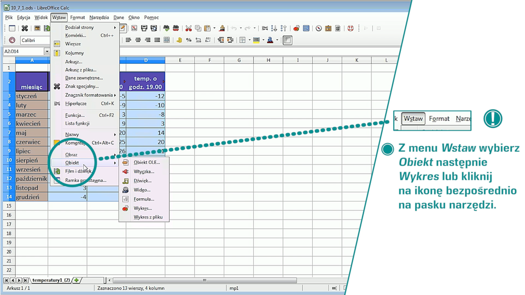Click the Wykres chart icon in submenu
Screen dimensions: 525x295
tap(125, 208)
